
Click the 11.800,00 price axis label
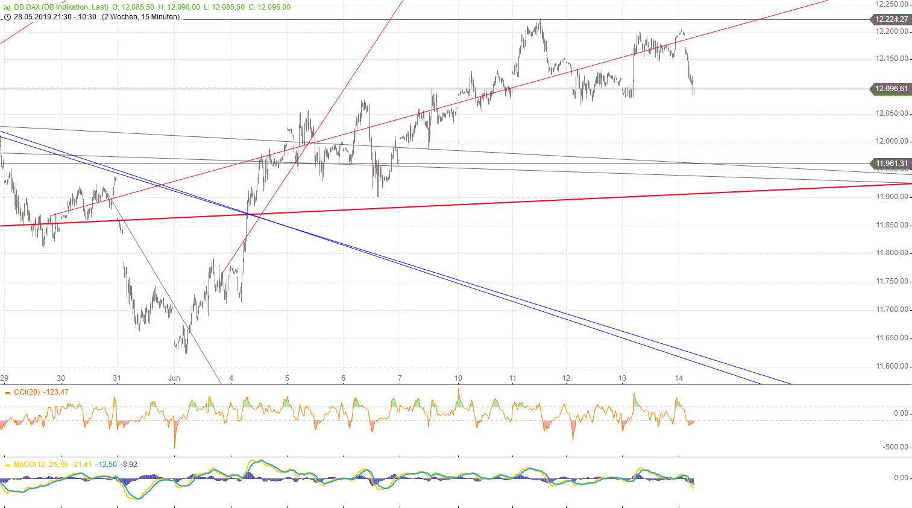tap(892, 253)
